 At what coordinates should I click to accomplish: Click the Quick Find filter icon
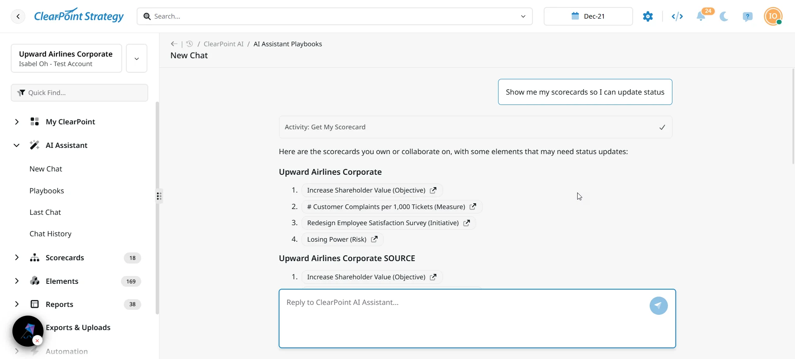pos(21,93)
